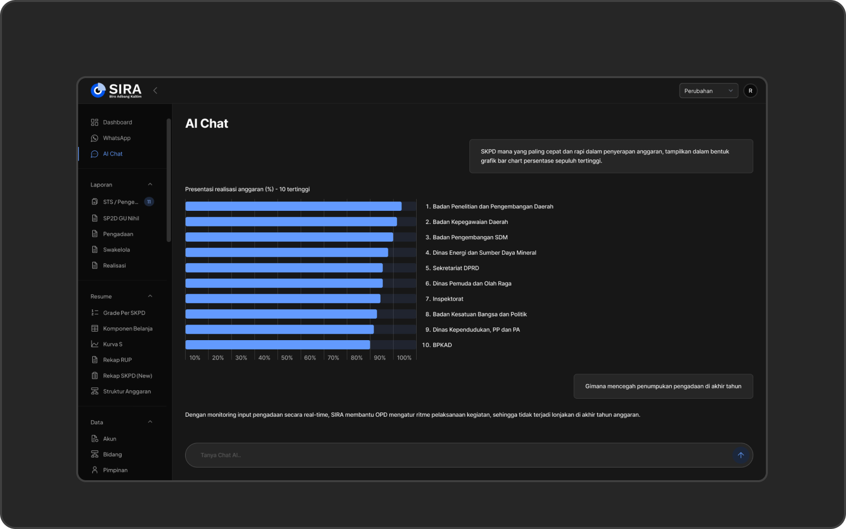Open the Kurva S chart icon

[x=95, y=344]
